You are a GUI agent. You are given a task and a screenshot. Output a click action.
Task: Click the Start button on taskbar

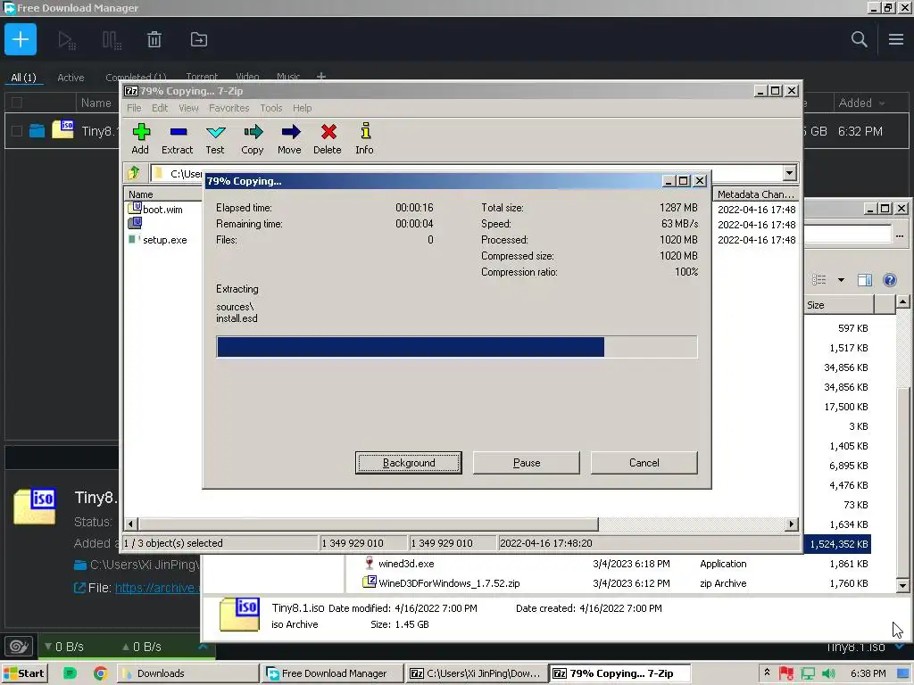click(24, 673)
